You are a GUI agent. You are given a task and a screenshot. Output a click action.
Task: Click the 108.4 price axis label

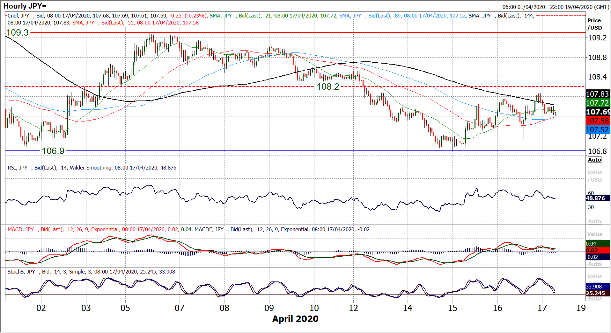[597, 77]
